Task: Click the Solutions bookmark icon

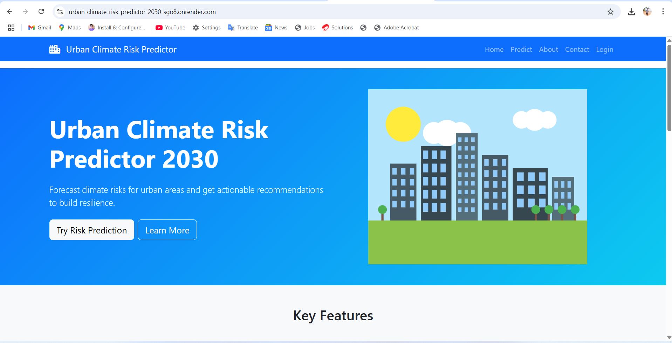Action: click(x=325, y=28)
